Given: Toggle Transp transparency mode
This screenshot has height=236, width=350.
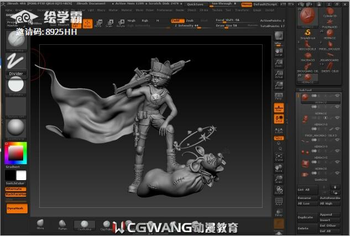Looking at the screenshot, I should 279,212.
